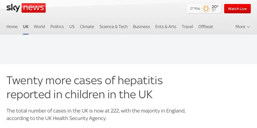257x128 pixels.
Task: Click the empty banner area below navigation
Action: coord(128,49)
